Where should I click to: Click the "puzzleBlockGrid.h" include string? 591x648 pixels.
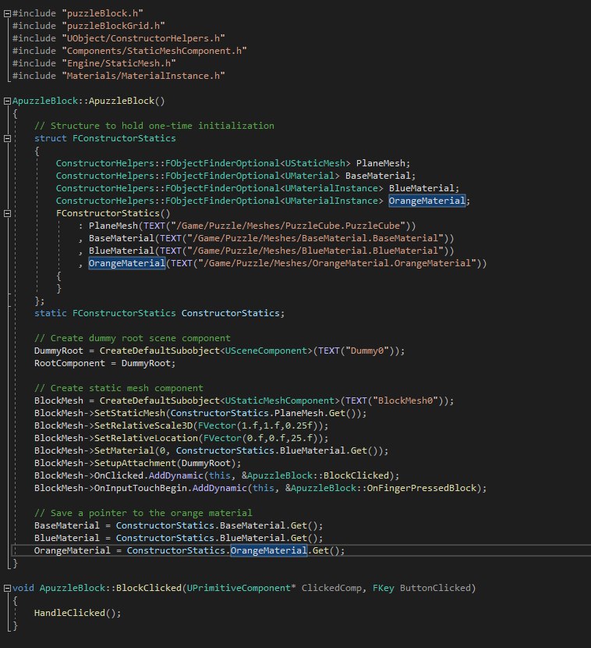point(114,26)
